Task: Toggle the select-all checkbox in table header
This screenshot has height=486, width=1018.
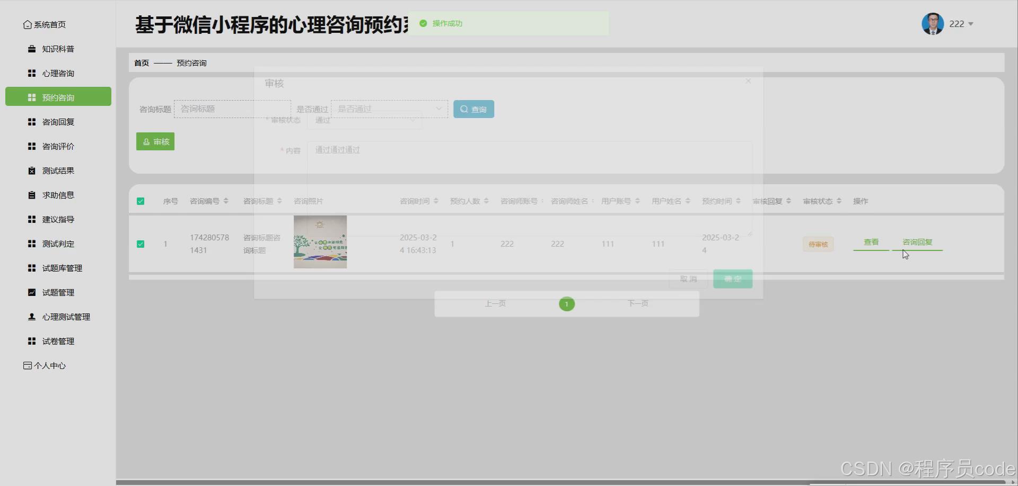Action: (141, 201)
